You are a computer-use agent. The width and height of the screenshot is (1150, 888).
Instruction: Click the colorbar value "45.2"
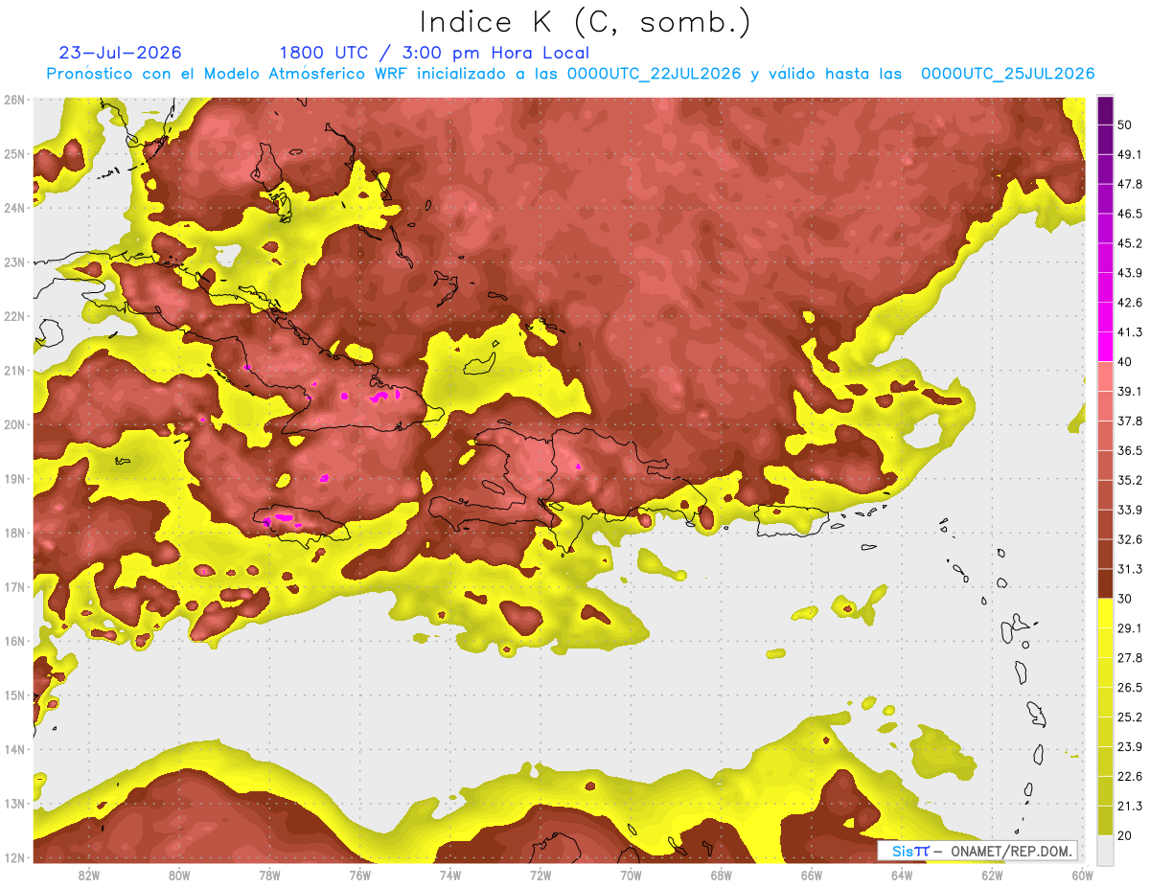coord(1131,243)
